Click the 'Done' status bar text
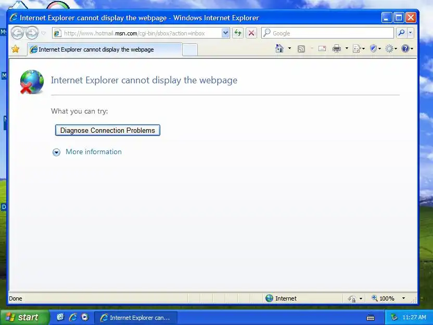The image size is (433, 325). (x=16, y=298)
